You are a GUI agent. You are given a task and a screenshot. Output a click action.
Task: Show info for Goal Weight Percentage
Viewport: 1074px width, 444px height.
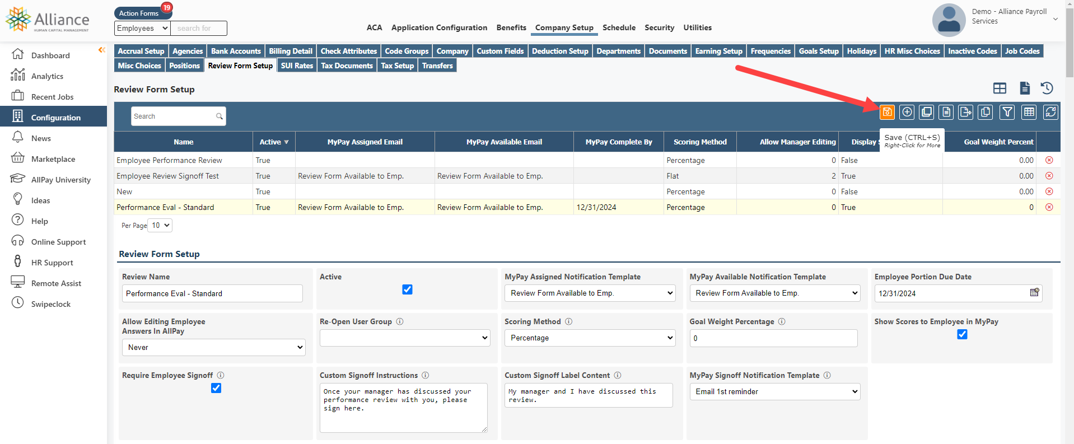[782, 321]
